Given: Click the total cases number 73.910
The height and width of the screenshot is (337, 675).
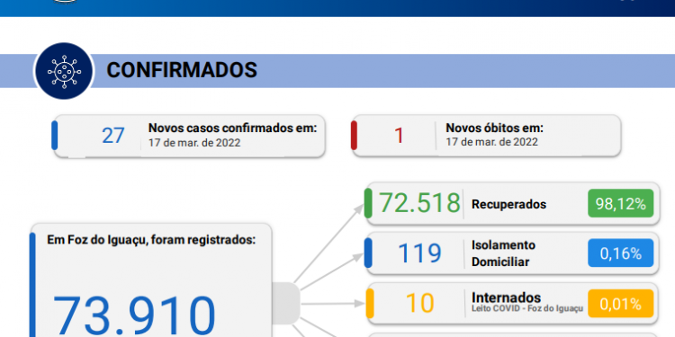Looking at the screenshot, I should tap(134, 316).
